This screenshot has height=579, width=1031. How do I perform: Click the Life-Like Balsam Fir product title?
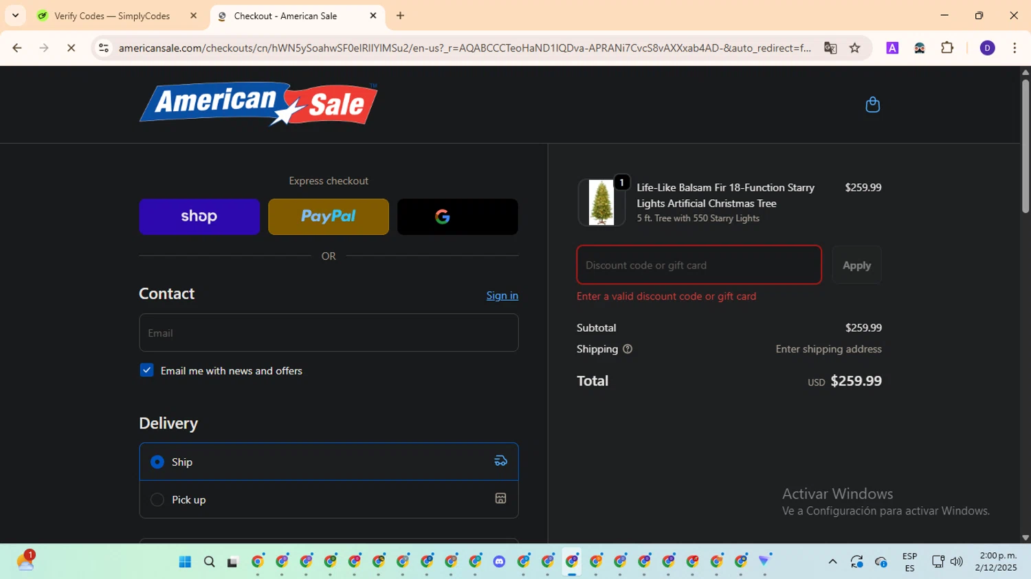click(x=725, y=195)
